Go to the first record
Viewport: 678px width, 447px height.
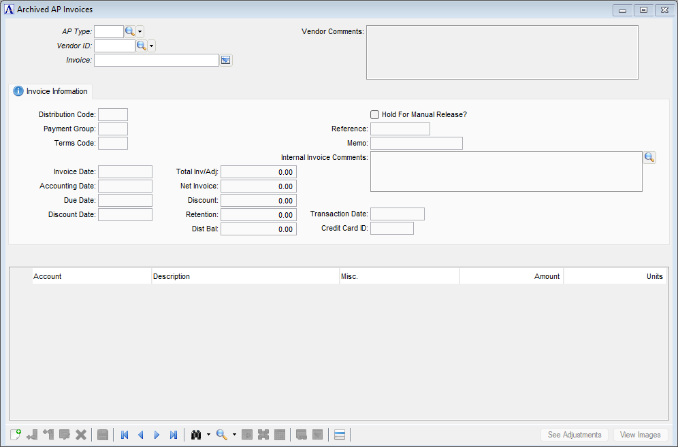click(x=125, y=435)
